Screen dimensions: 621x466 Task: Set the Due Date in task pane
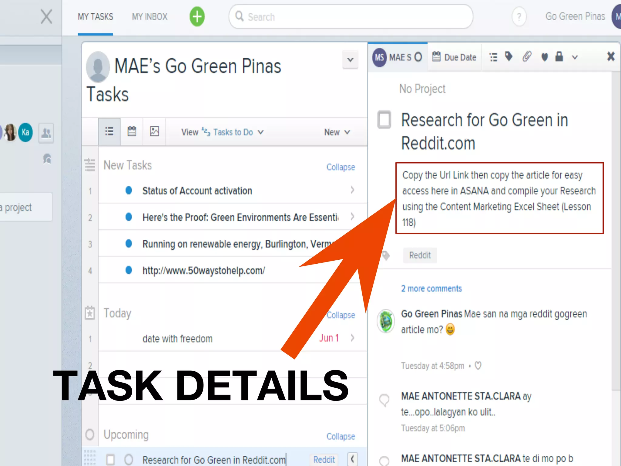(x=454, y=57)
